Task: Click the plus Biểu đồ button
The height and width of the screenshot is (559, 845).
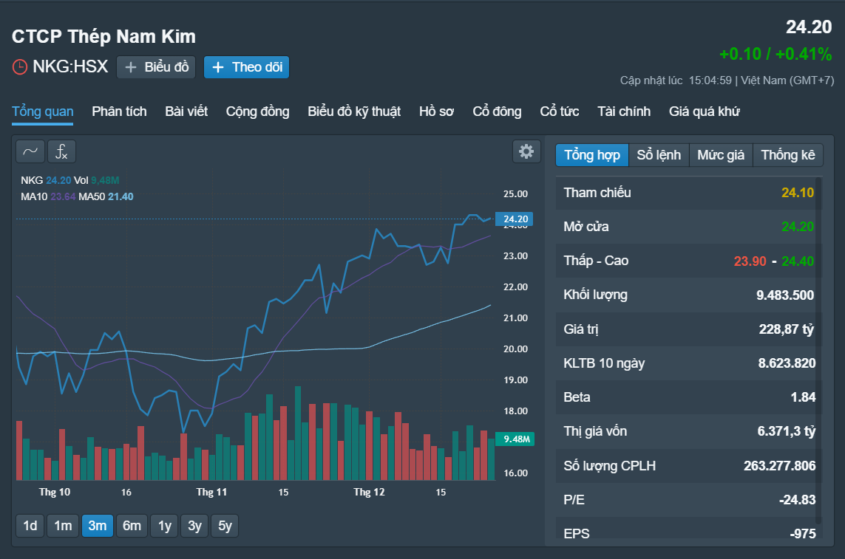Action: click(156, 67)
